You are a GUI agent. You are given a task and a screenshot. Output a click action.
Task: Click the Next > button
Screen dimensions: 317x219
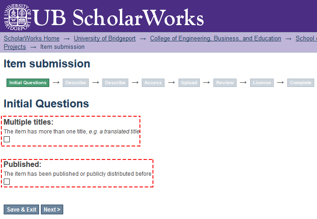(52, 210)
